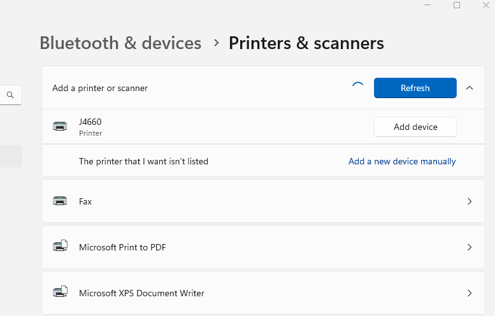495x316 pixels.
Task: Click the Microsoft XPS Document Writer icon
Action: pos(60,291)
